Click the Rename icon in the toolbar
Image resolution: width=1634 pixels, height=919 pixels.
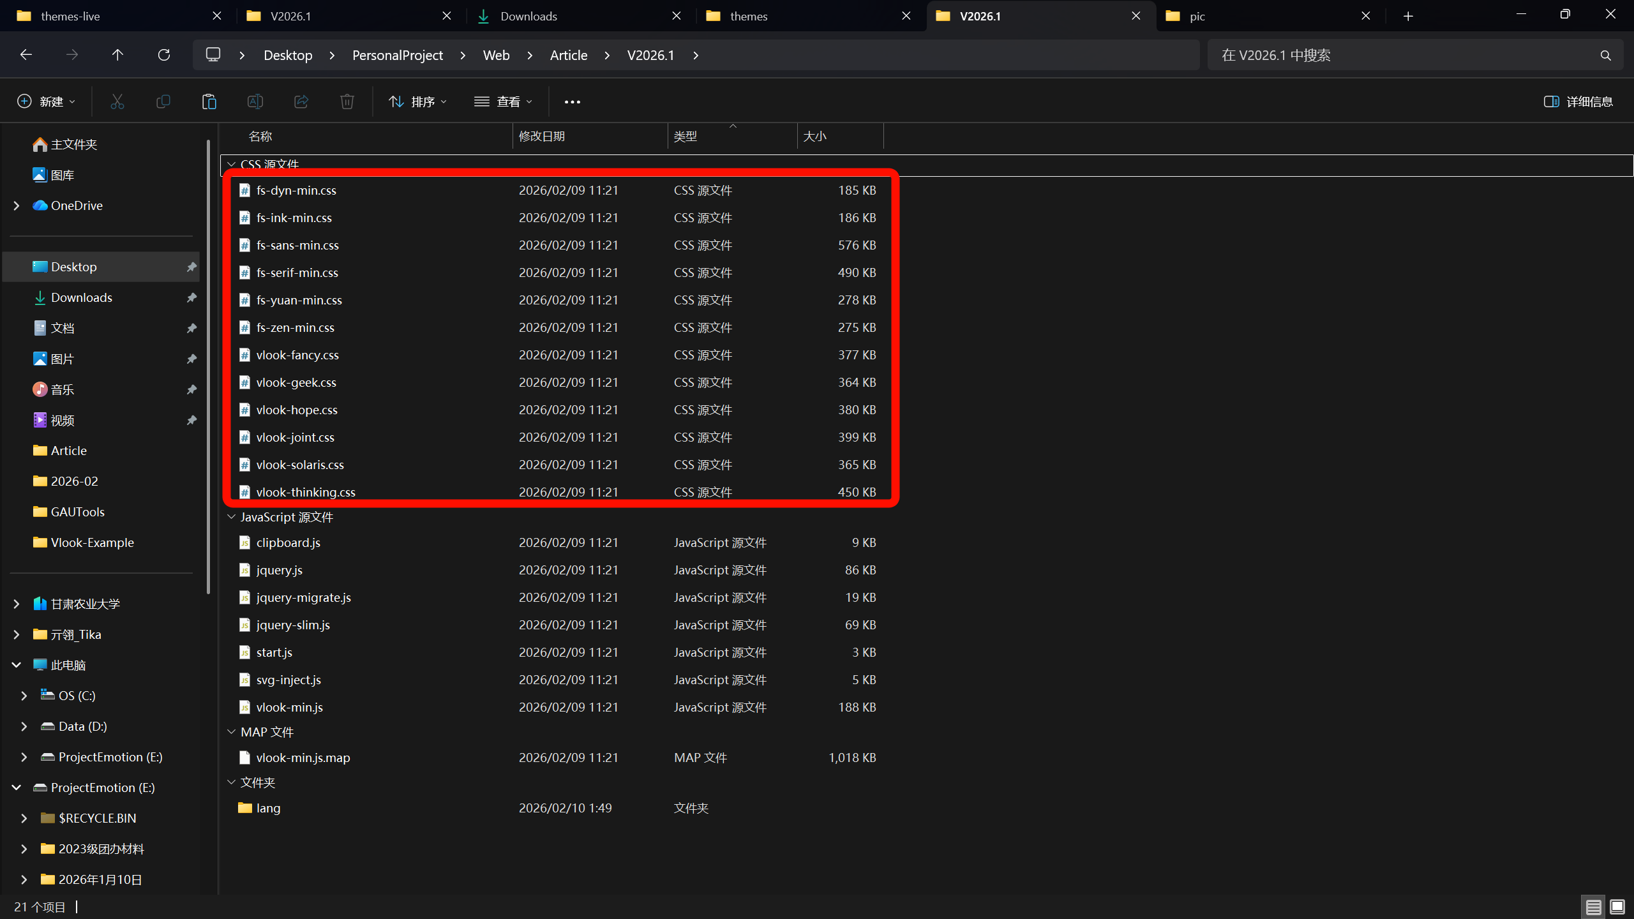[255, 101]
